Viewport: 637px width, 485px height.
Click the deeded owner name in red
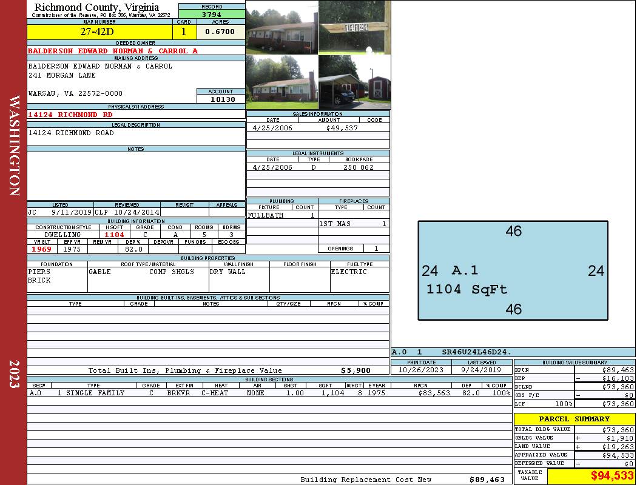113,51
